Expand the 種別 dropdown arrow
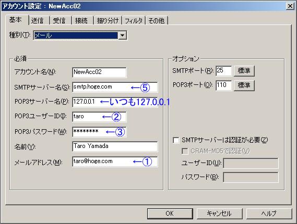The image size is (297, 224). (x=122, y=35)
